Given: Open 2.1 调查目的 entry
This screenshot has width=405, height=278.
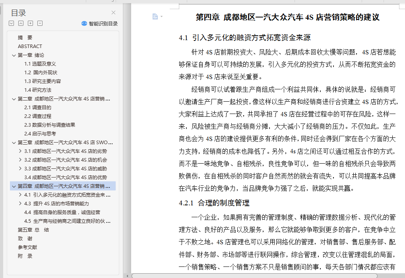Looking at the screenshot, I should coord(38,107).
